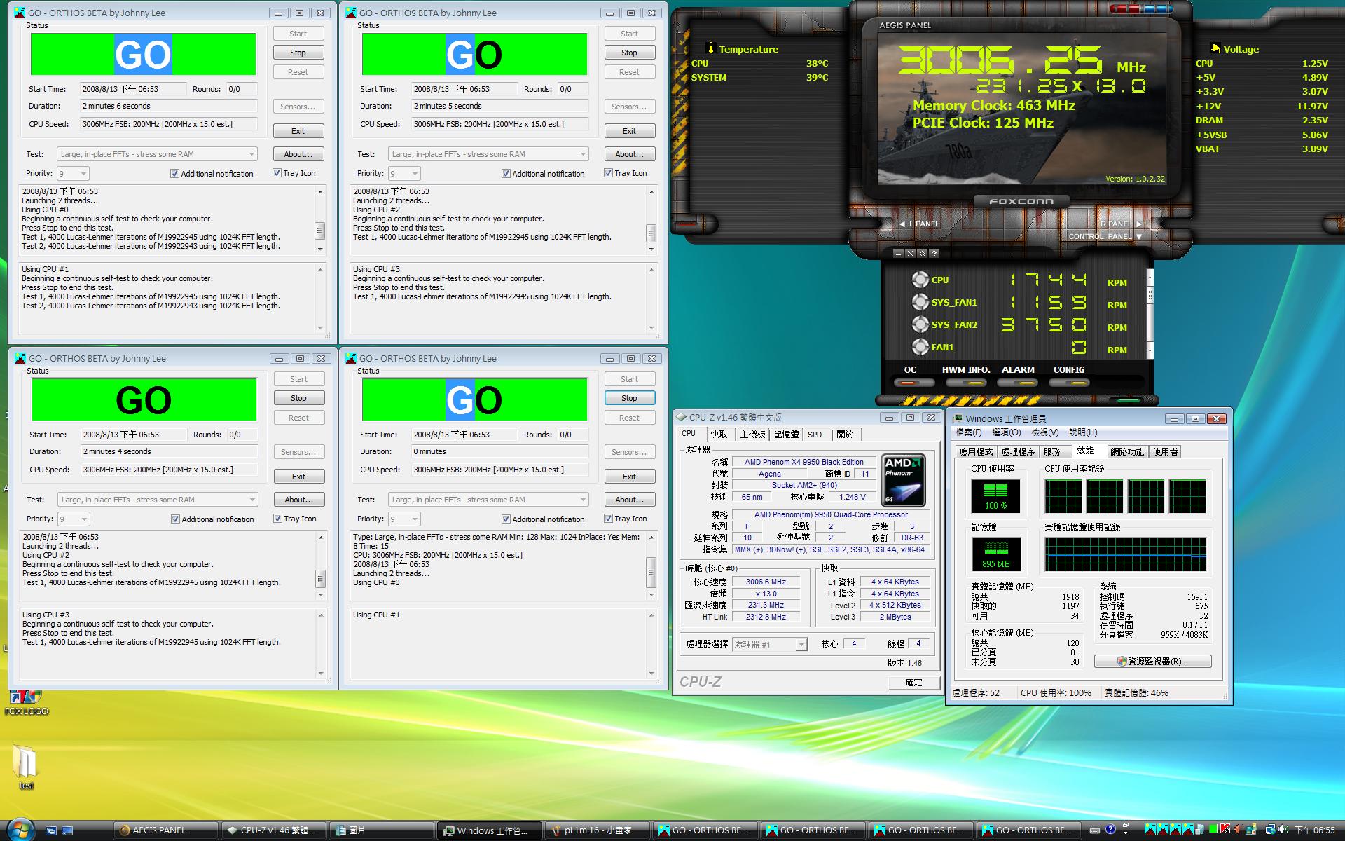The image size is (1345, 841).
Task: Open the 檢視(V) menu in Task Manager
Action: click(1045, 432)
